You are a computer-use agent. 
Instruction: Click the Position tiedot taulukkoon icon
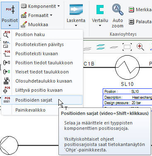click(x=7, y=63)
